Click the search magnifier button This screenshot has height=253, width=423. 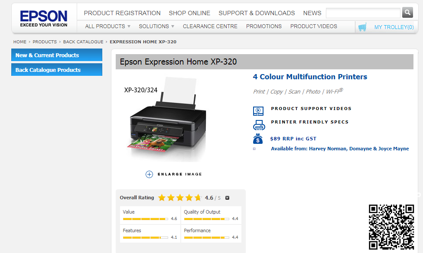pos(407,13)
